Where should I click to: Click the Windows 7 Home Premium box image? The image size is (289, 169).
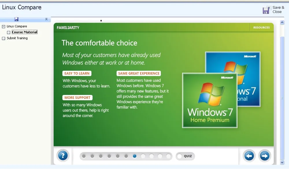210,100
